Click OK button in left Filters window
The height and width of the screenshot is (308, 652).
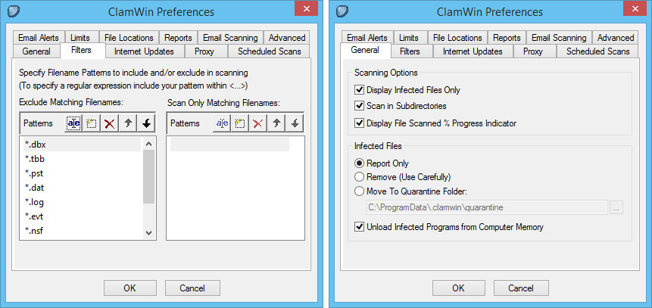[x=130, y=288]
